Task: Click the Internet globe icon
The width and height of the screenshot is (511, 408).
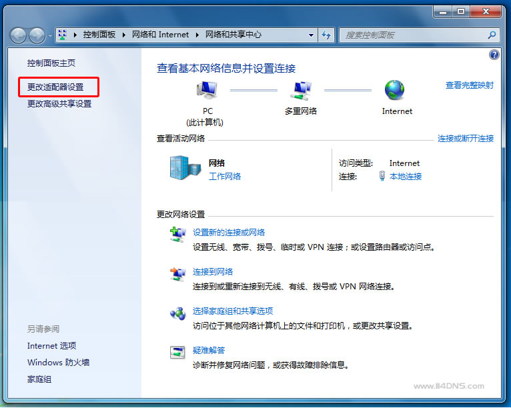Action: pos(394,90)
